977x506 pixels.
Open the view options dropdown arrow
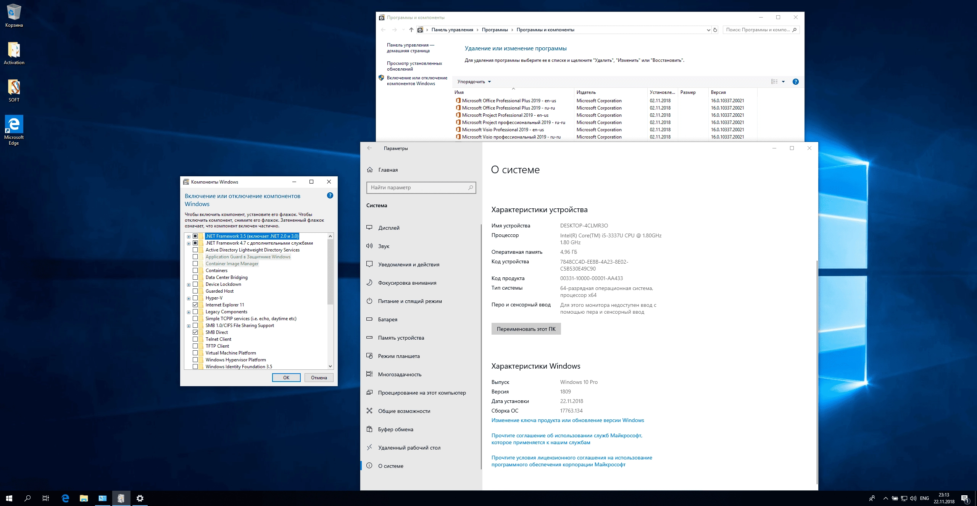click(x=783, y=82)
